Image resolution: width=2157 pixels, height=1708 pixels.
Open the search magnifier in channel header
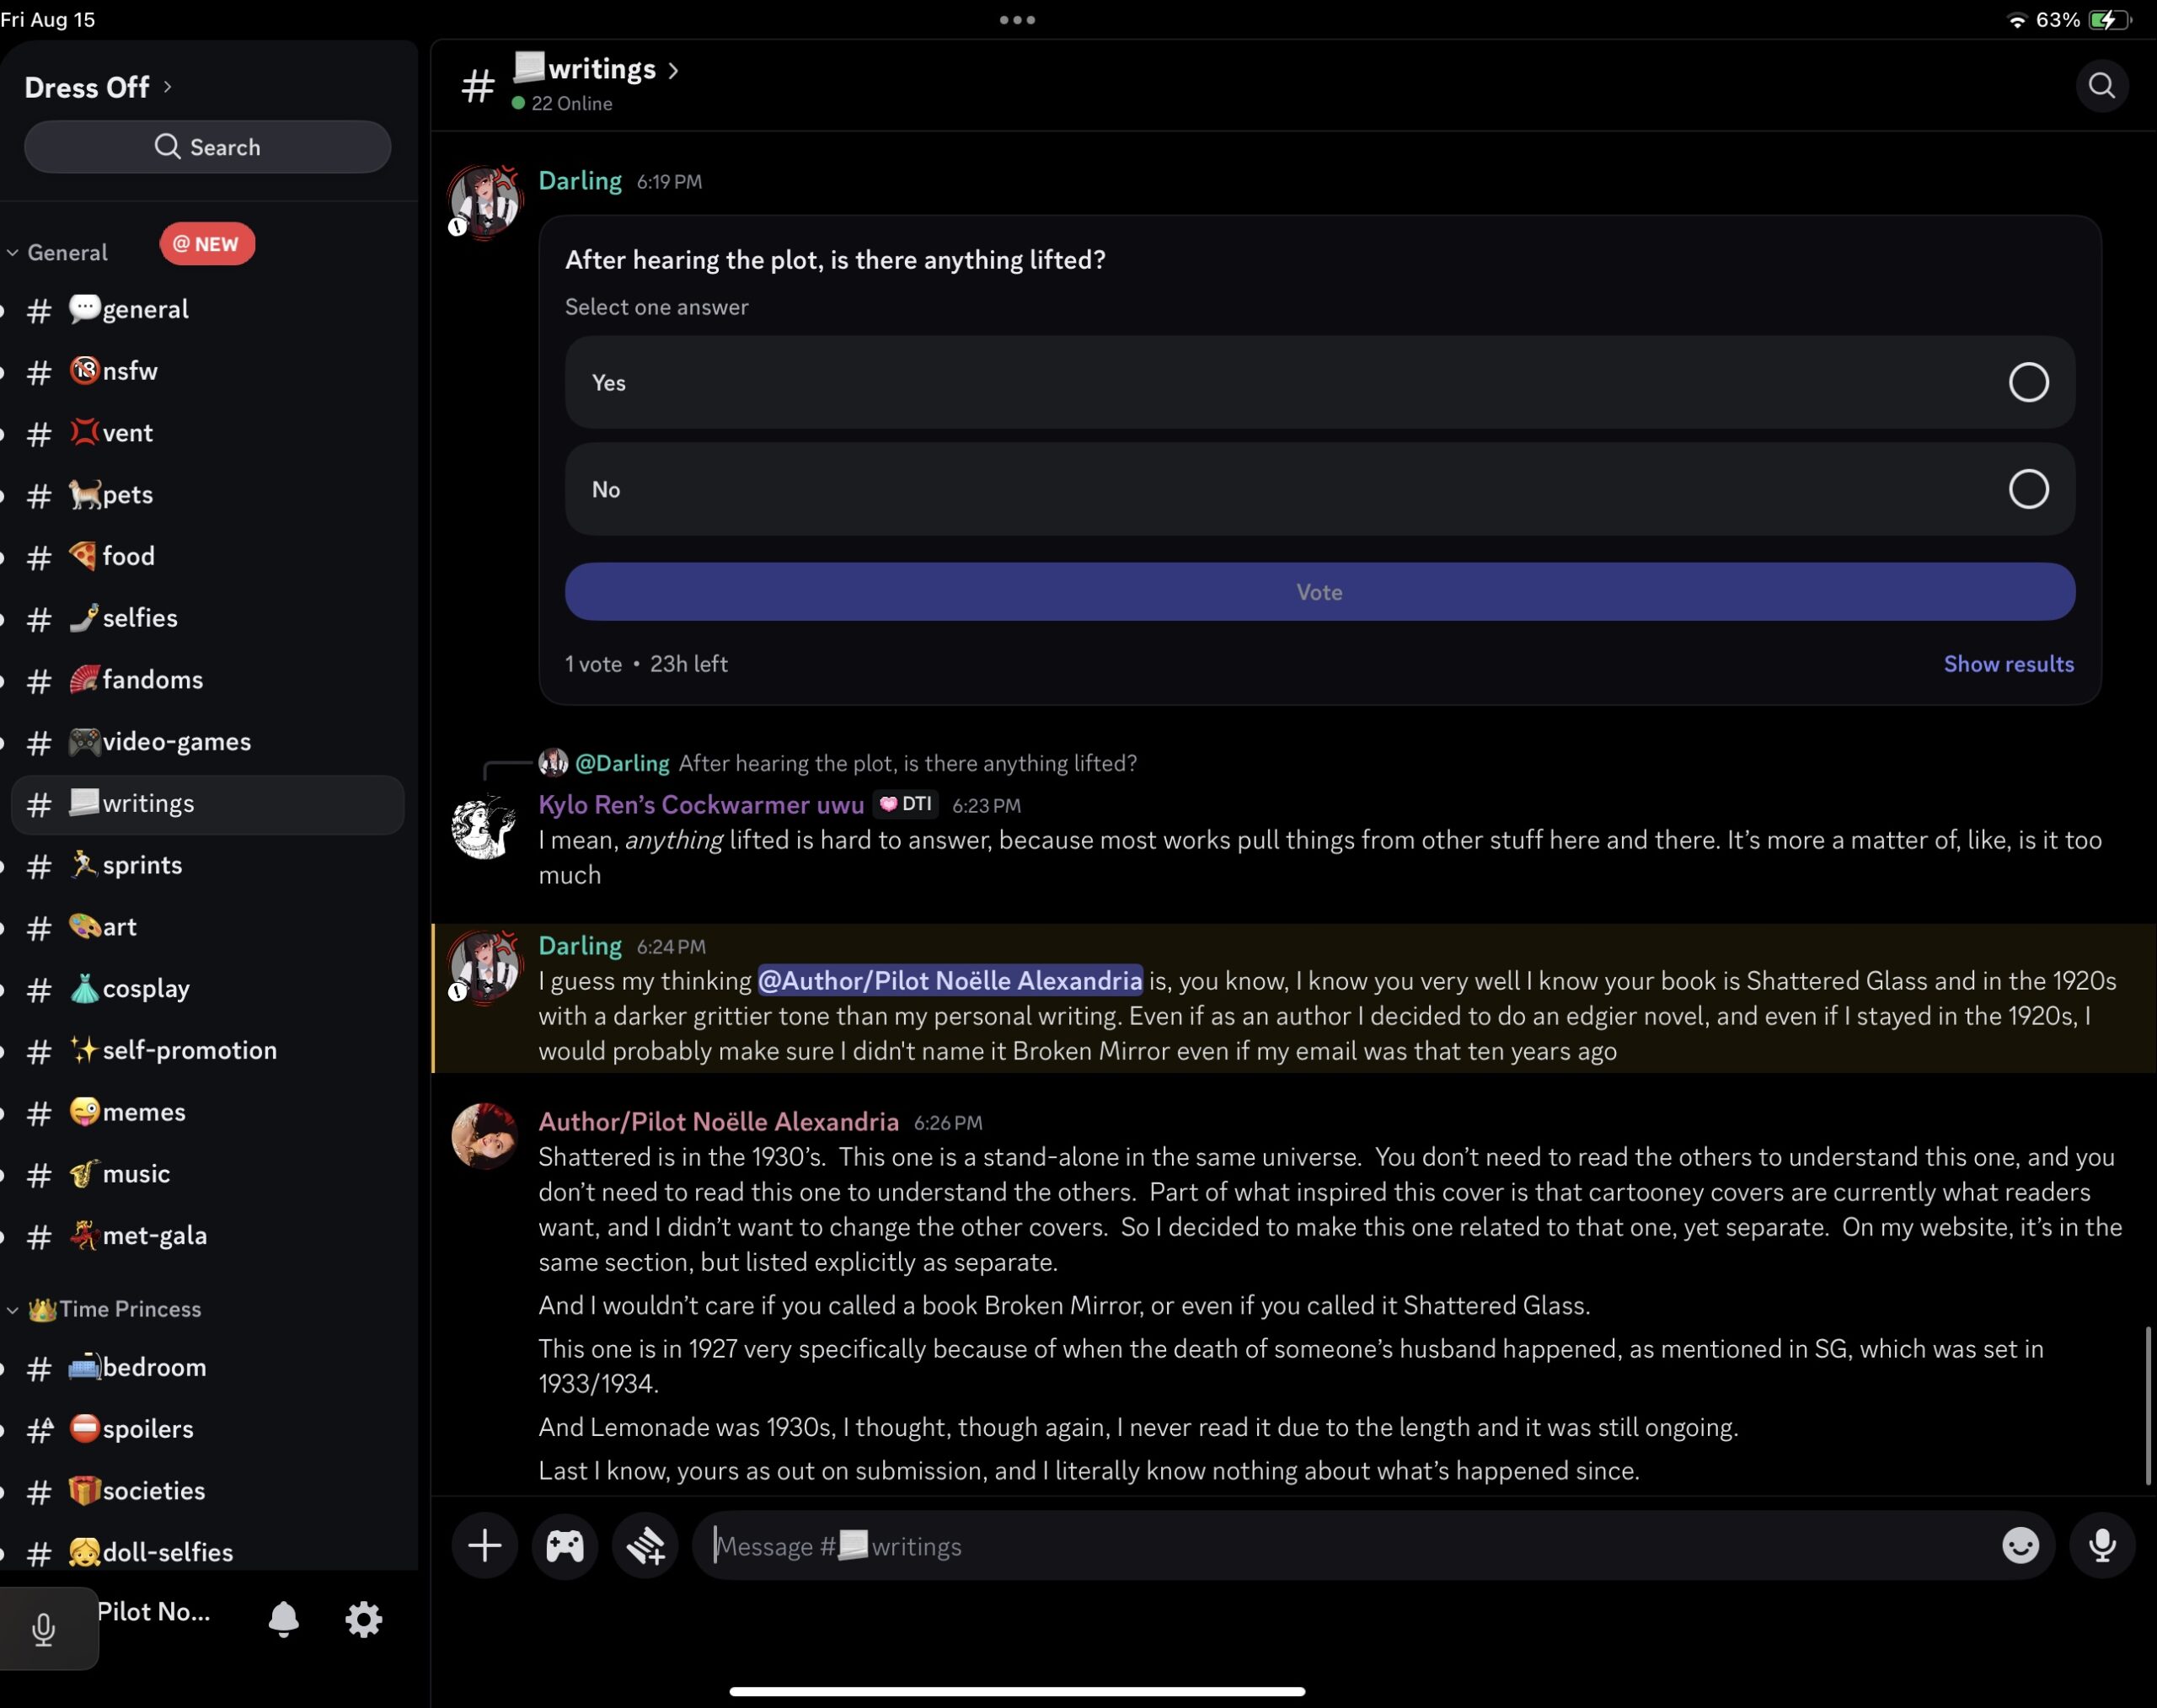[2101, 87]
